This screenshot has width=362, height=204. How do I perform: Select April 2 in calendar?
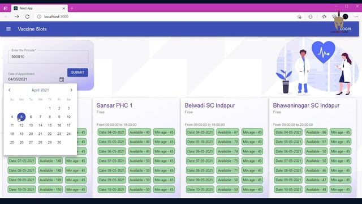coord(59,108)
